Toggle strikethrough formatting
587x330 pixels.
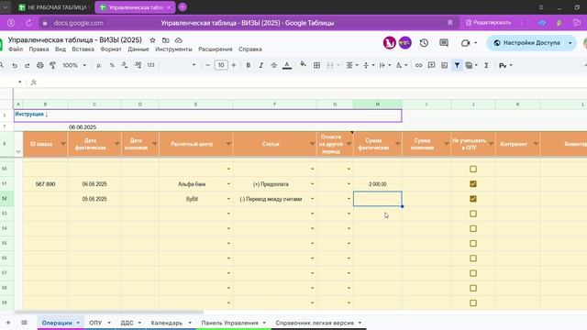pyautogui.click(x=274, y=65)
